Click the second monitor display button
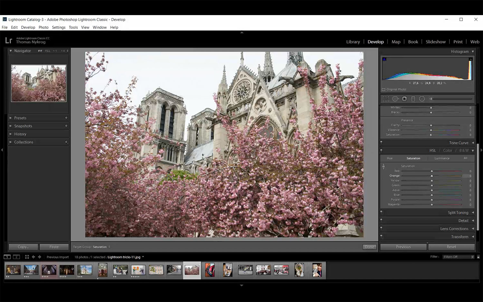The width and height of the screenshot is (483, 302). point(16,257)
